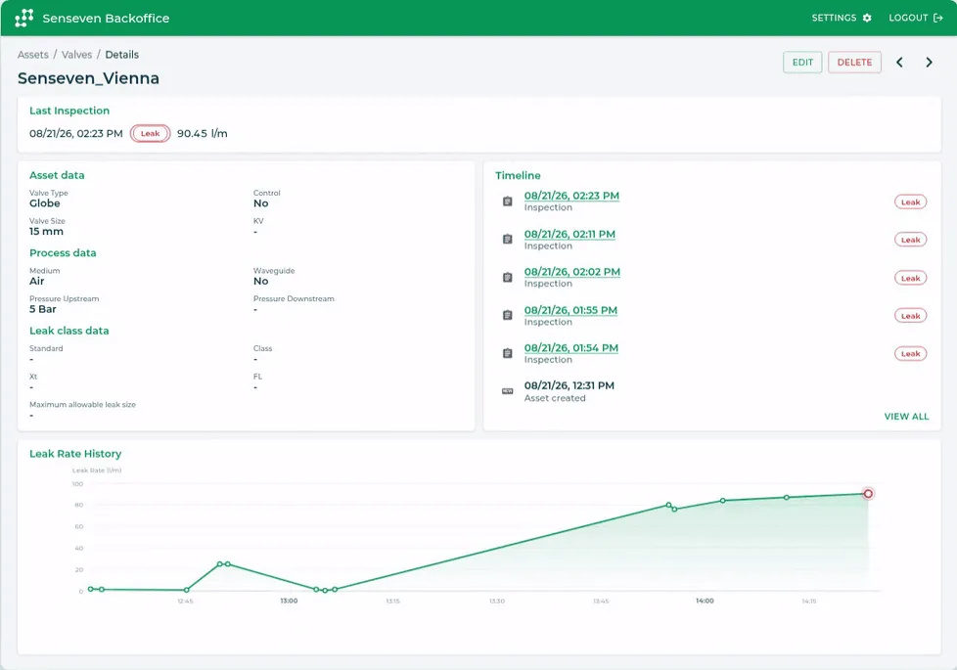Click the Senseven logo icon

[x=23, y=18]
